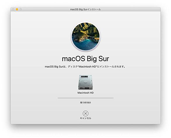Click the greyed-out close window button

point(13,9)
